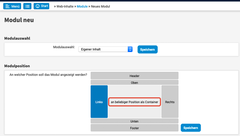Click the 'Modul neu' page heading

click(19, 20)
